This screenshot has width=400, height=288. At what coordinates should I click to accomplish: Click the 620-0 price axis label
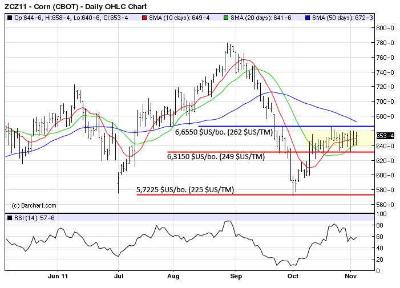coord(386,161)
